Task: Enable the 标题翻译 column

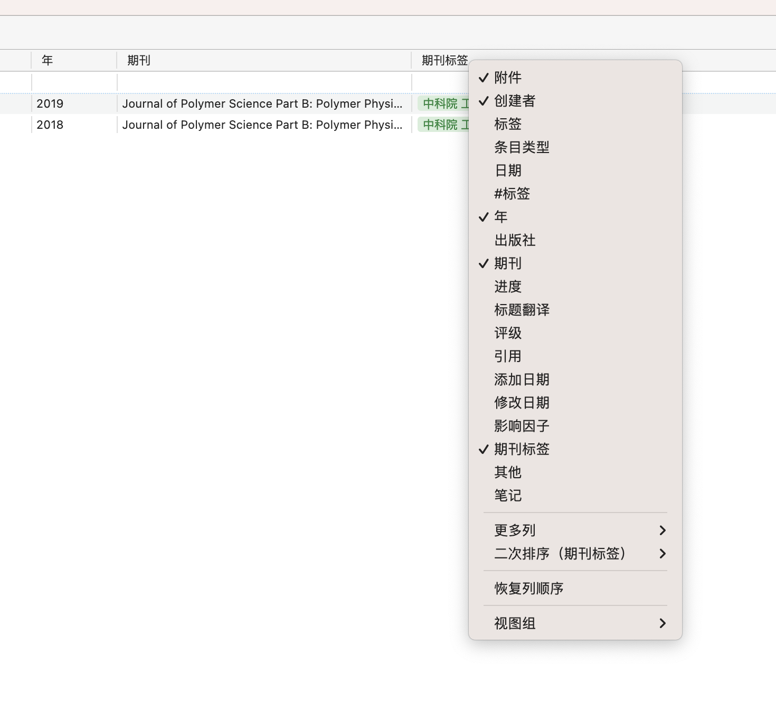Action: pyautogui.click(x=575, y=310)
